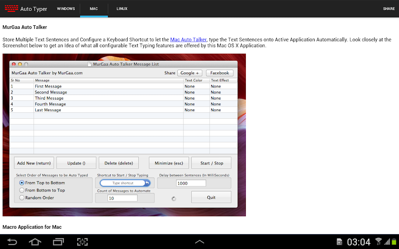Image resolution: width=399 pixels, height=249 pixels.
Task: Click the Delay between Sentences field showing 1000
Action: [x=191, y=183]
